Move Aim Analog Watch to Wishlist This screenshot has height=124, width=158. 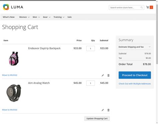10,110
